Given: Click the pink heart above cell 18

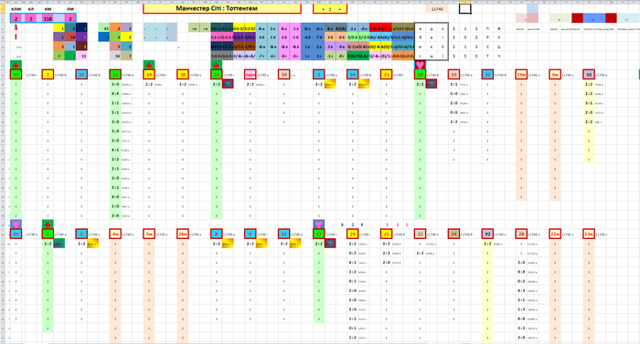Looking at the screenshot, I should (420, 65).
